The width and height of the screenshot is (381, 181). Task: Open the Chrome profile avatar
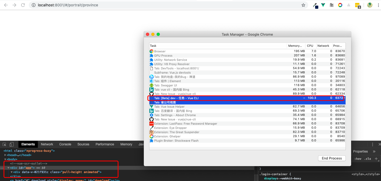[x=370, y=5]
